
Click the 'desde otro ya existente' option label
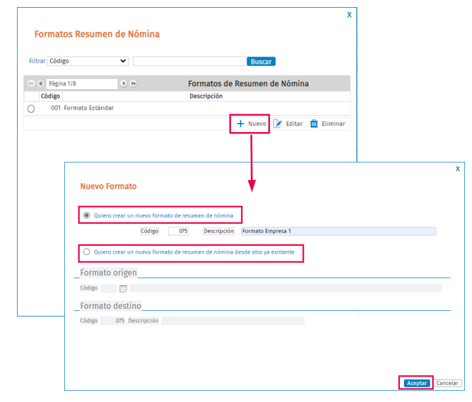click(x=194, y=252)
